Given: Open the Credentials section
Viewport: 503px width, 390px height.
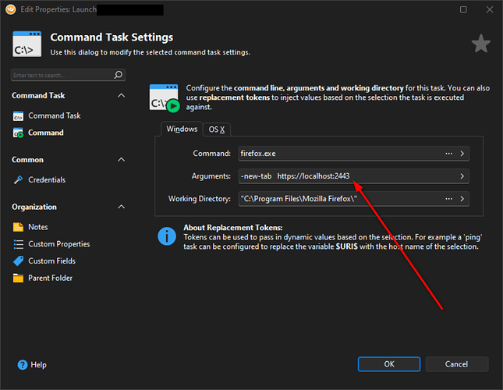Looking at the screenshot, I should point(46,180).
